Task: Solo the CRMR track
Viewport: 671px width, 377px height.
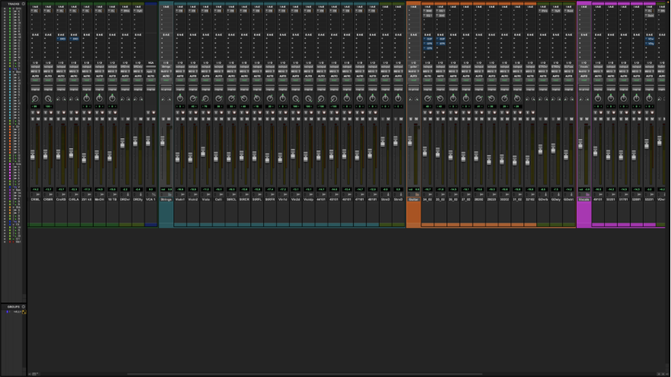Action: click(x=46, y=119)
